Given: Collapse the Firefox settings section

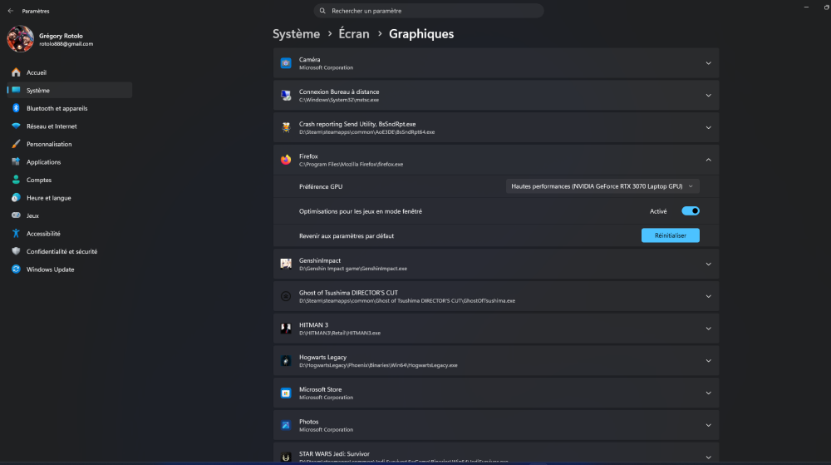Looking at the screenshot, I should 708,160.
